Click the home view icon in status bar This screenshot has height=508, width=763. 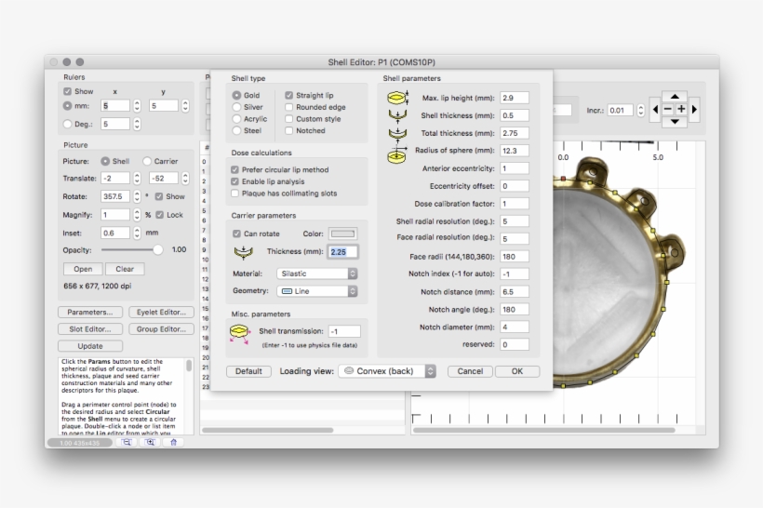coord(173,442)
